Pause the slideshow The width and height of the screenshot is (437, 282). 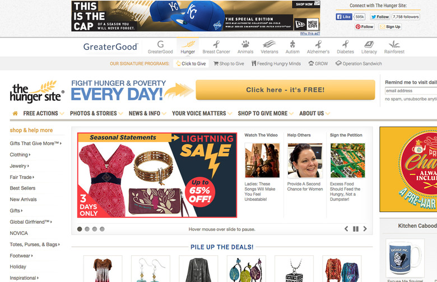click(x=356, y=229)
